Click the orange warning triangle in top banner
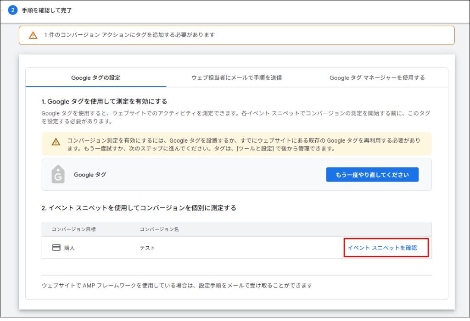470x321 pixels. (x=33, y=35)
